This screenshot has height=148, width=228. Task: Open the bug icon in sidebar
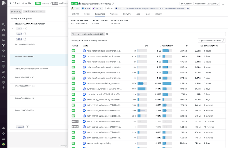[3, 88]
